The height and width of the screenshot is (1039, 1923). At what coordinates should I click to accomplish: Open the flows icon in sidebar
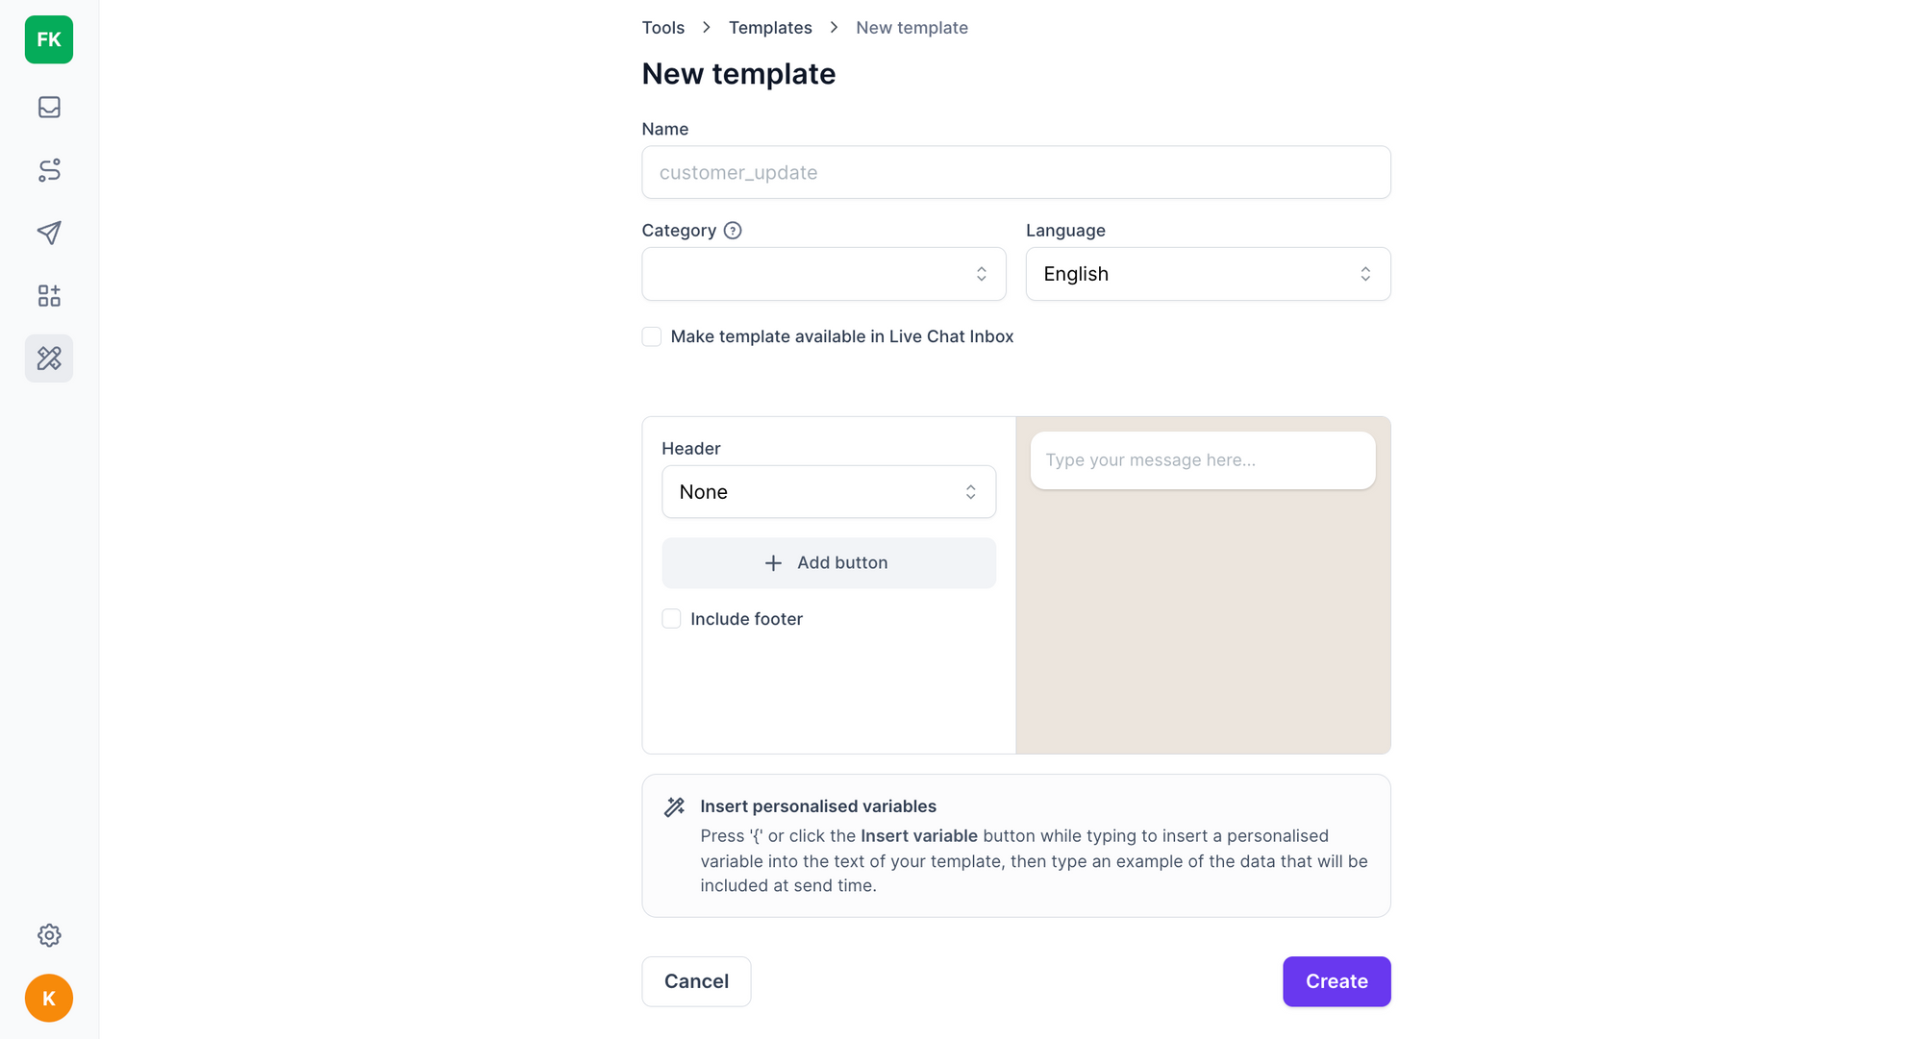coord(49,170)
